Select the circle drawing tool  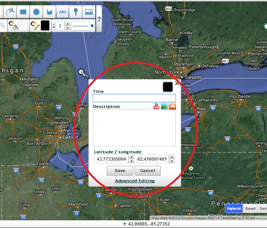(36, 12)
